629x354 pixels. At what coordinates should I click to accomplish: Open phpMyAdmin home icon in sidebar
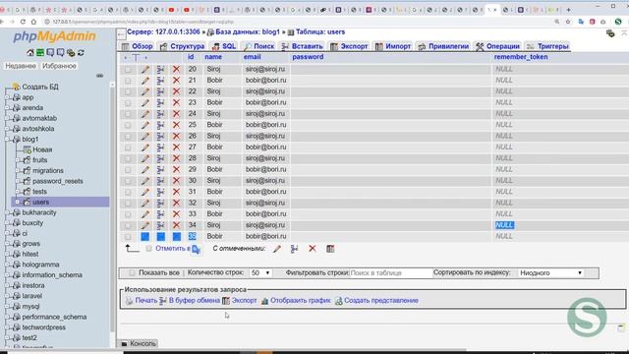click(x=30, y=52)
